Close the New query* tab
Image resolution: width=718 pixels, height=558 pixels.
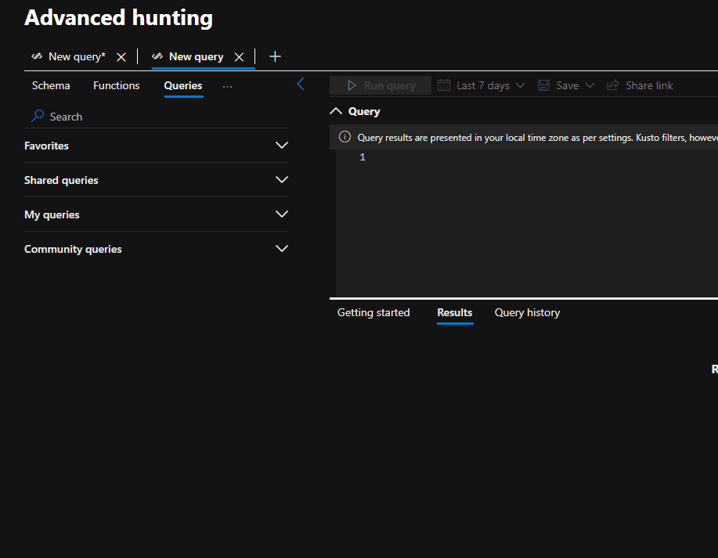(121, 56)
